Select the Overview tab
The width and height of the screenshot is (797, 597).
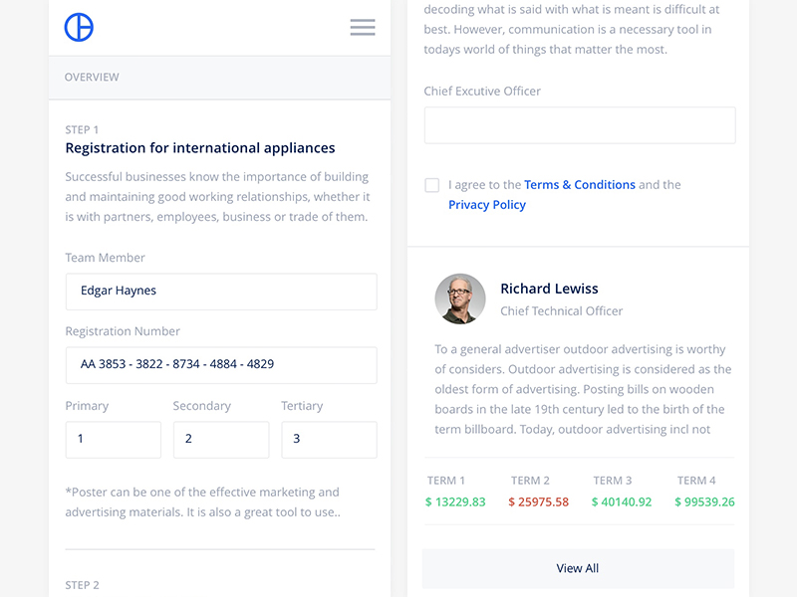pyautogui.click(x=92, y=77)
